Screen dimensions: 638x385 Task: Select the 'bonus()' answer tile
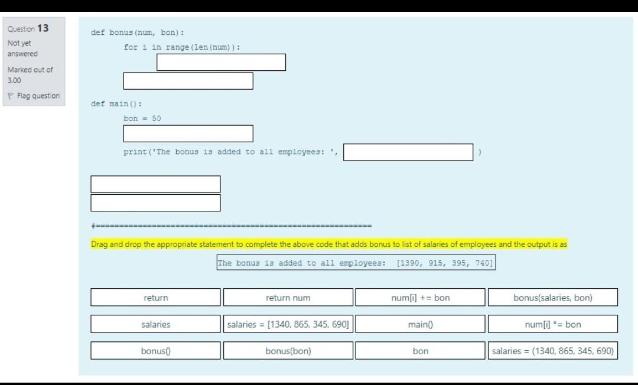pos(155,350)
